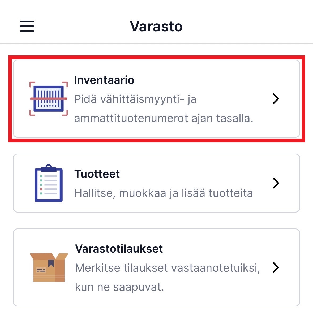
Task: Click the checklist icon in the Tuotteet card
Action: pos(48,183)
